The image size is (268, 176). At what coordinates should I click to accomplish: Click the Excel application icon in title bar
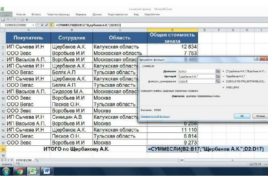coord(2,9)
